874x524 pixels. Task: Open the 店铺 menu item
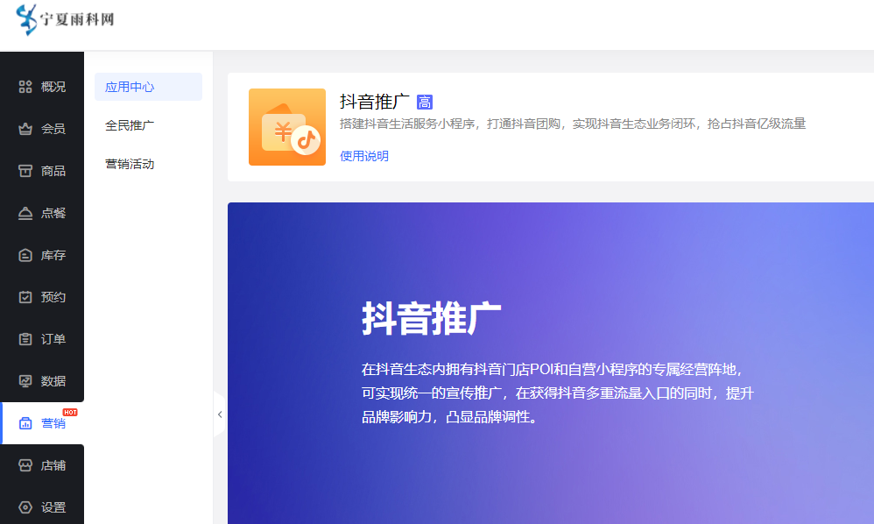pyautogui.click(x=42, y=465)
